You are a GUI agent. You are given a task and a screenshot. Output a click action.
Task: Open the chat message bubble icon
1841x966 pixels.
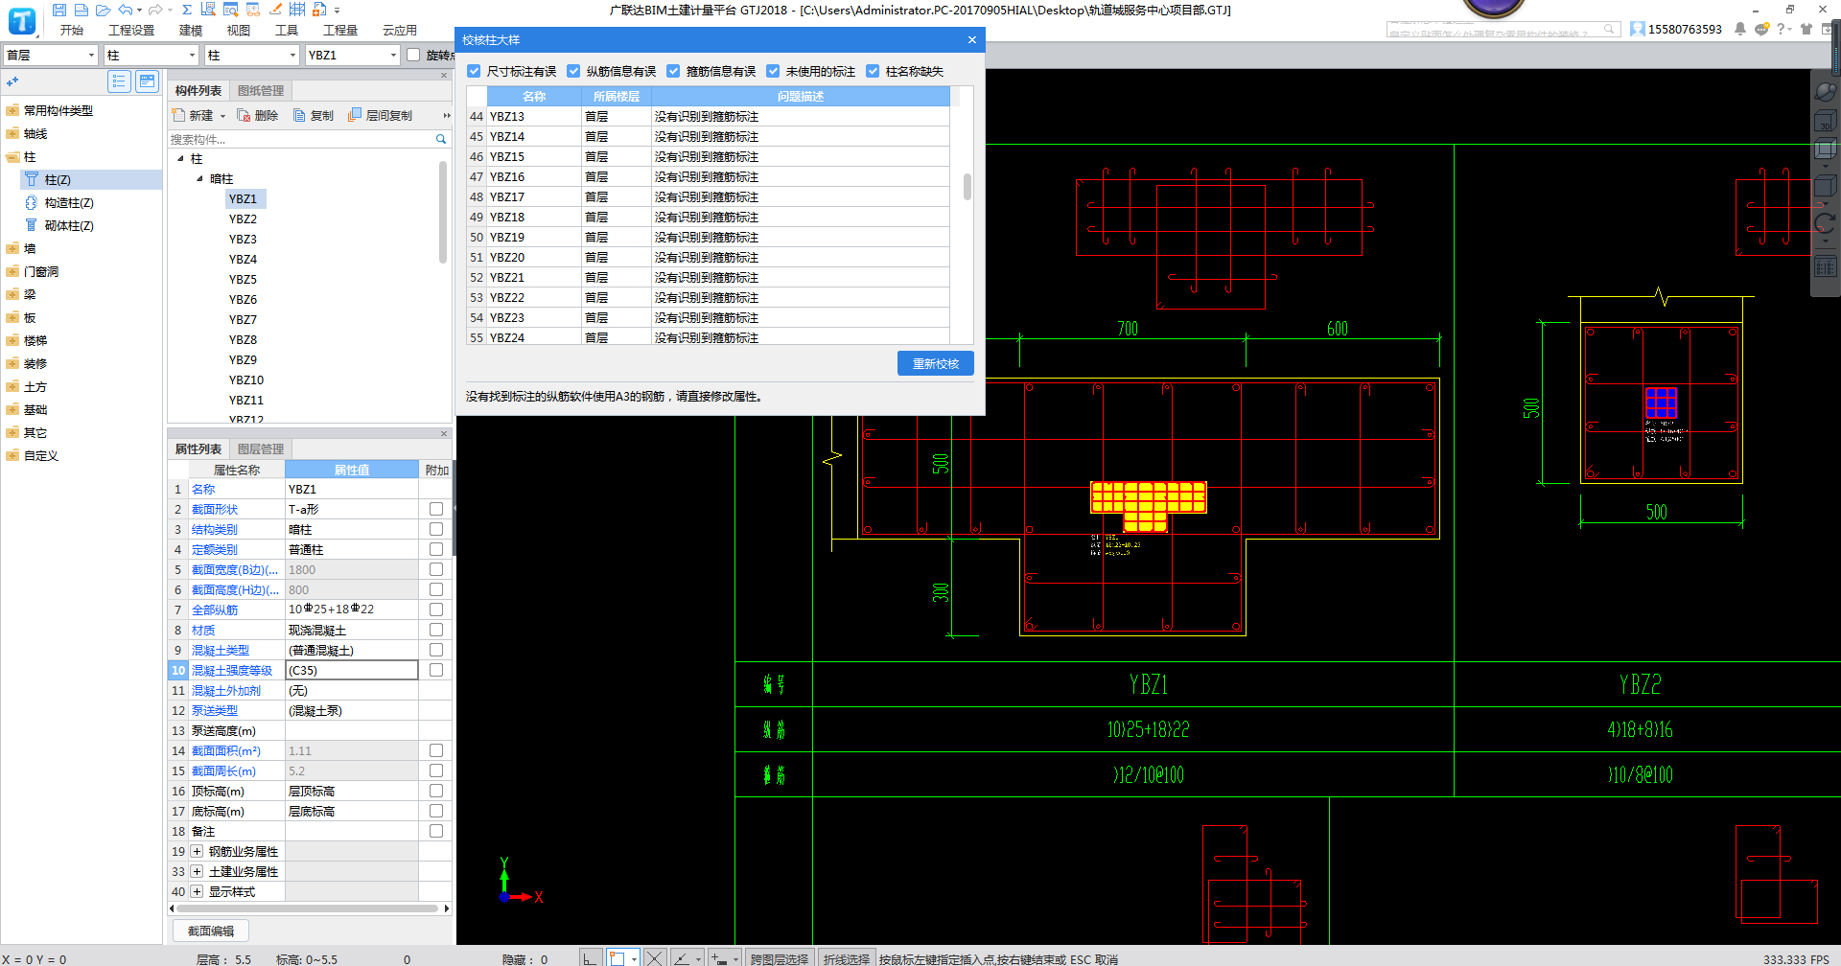point(1761,29)
